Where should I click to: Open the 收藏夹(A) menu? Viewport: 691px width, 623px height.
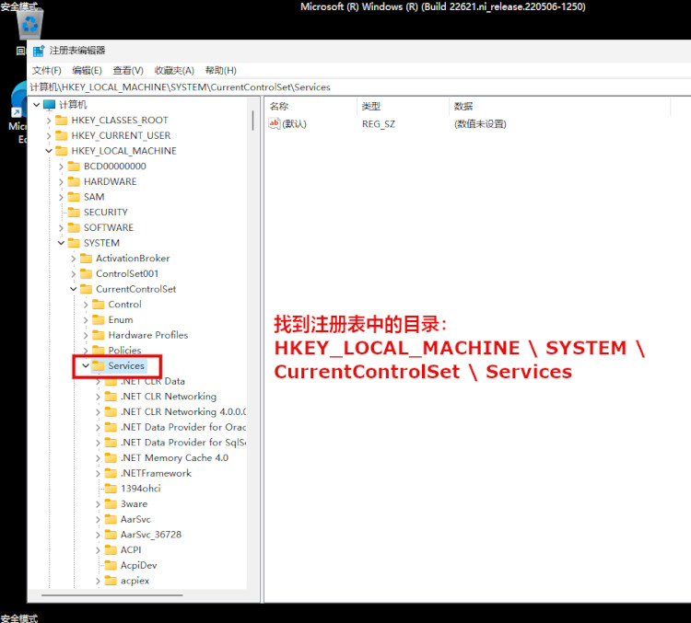[174, 71]
